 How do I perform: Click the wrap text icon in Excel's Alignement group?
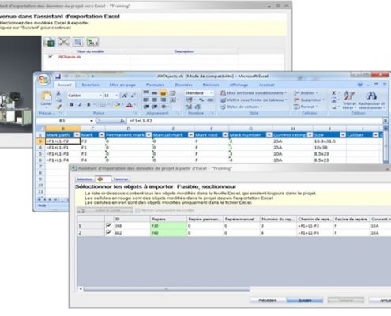pos(172,93)
